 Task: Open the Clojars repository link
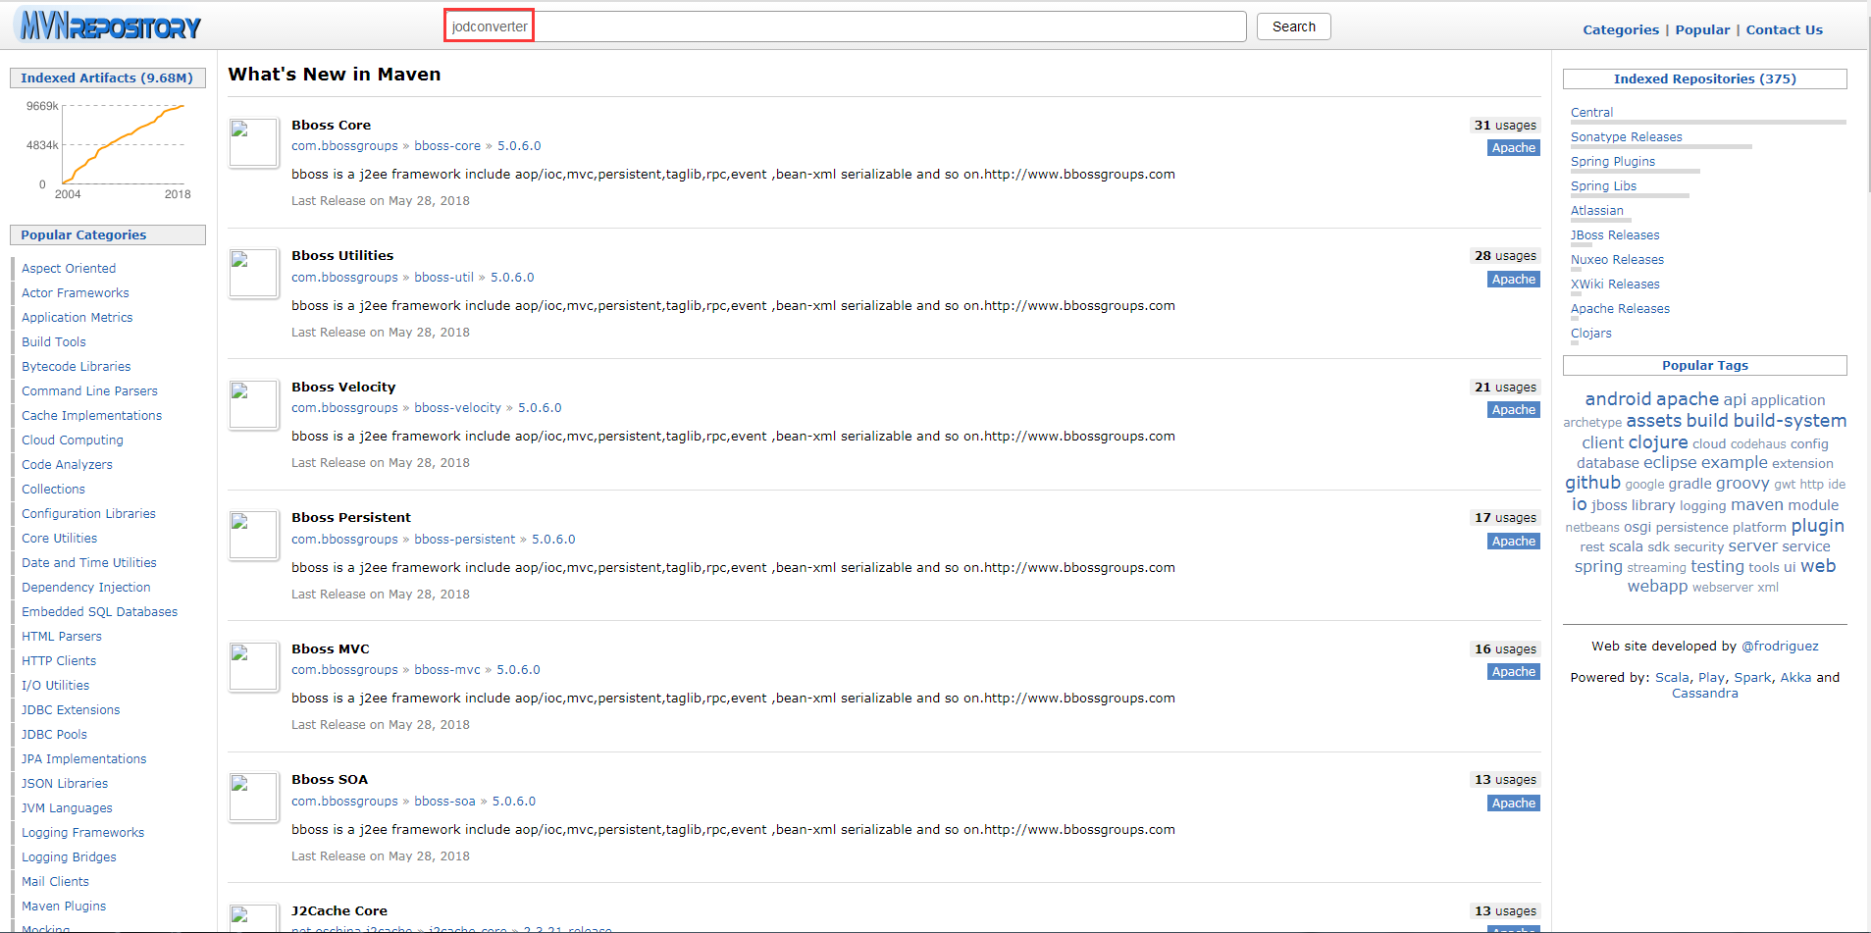pos(1590,333)
